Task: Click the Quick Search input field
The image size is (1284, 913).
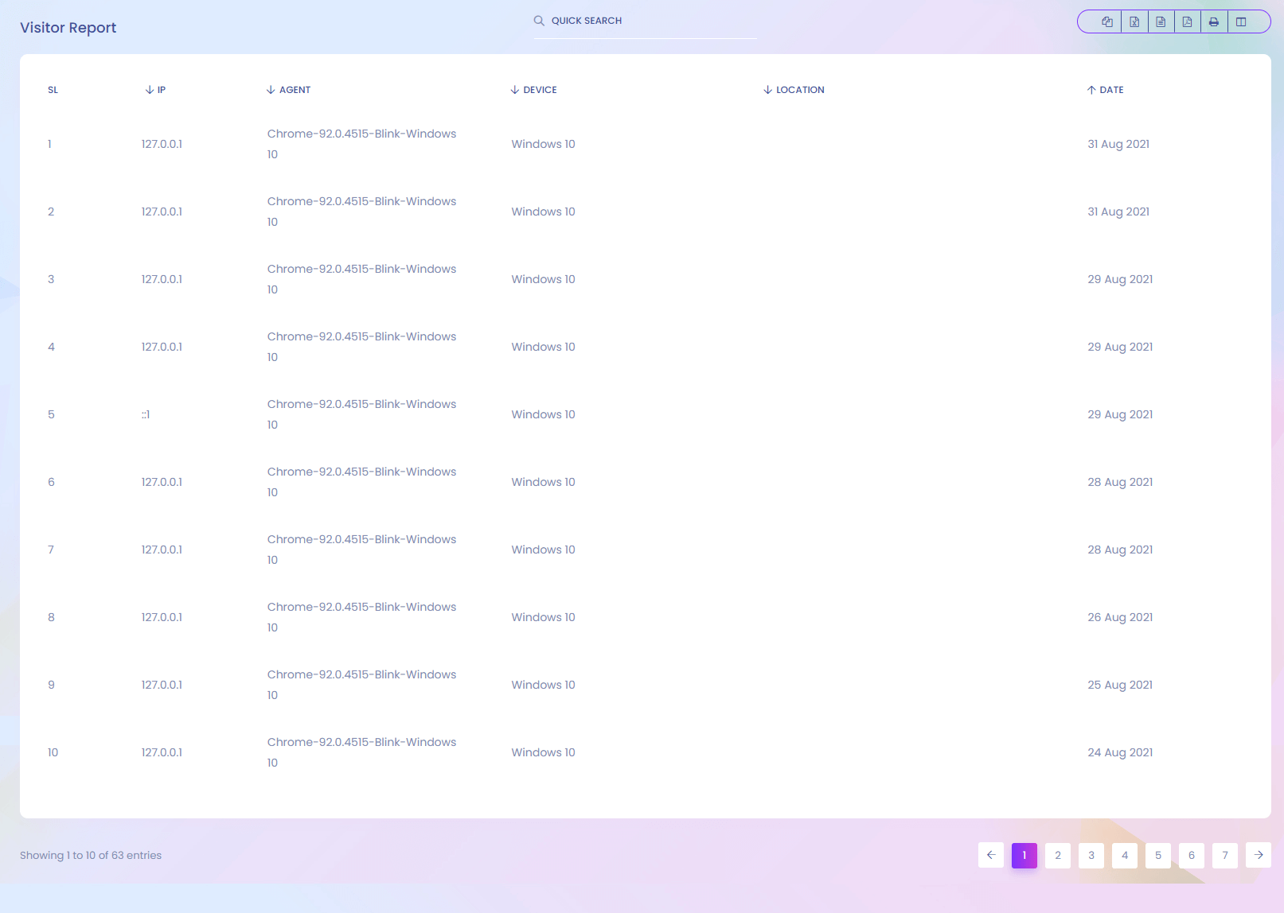Action: tap(653, 21)
